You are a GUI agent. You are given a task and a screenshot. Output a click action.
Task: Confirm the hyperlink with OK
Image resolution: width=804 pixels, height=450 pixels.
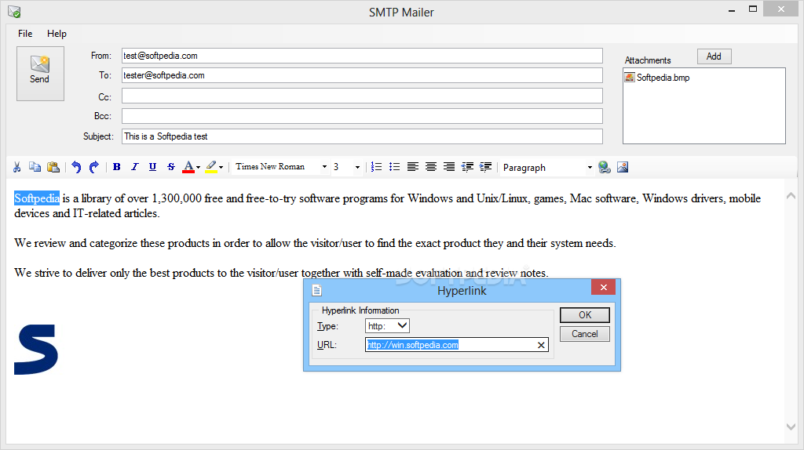(x=584, y=315)
